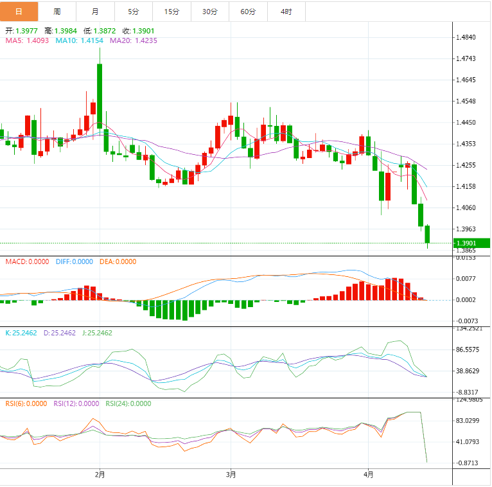Viewport: 492px width, 487px height.
Task: Select the 日 daily timeframe tab
Action: 19,12
